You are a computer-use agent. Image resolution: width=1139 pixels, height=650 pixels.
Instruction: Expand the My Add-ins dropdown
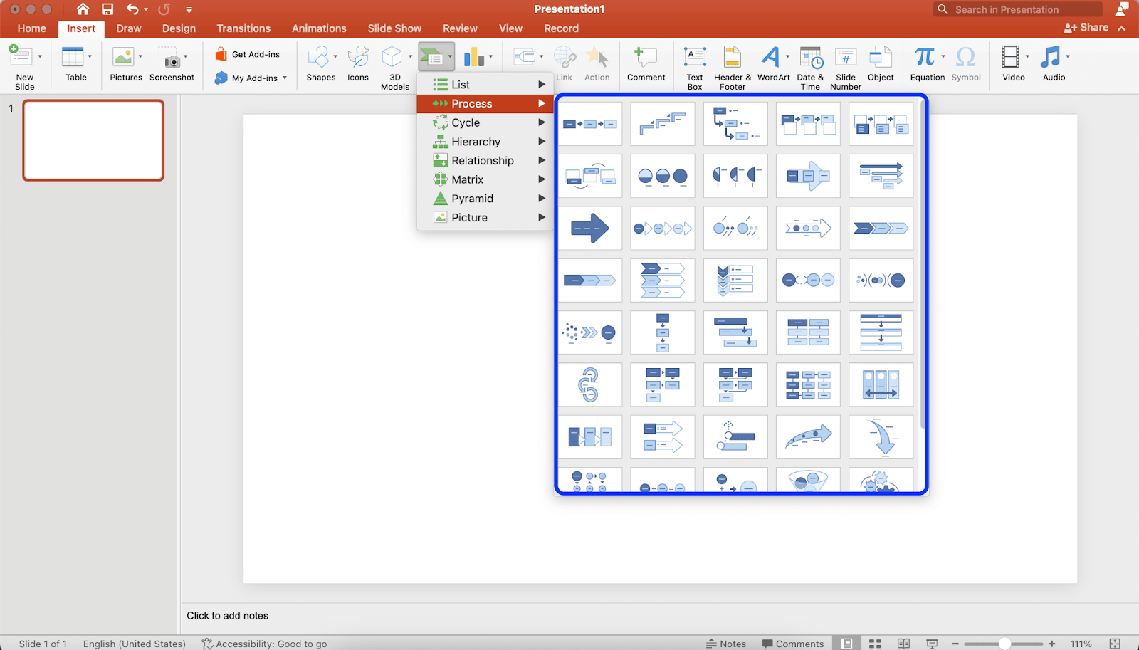(x=285, y=78)
